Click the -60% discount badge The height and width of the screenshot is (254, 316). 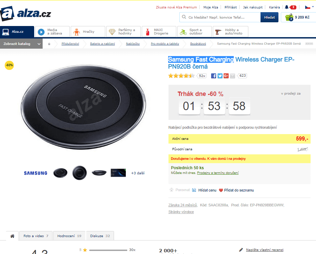[9, 65]
